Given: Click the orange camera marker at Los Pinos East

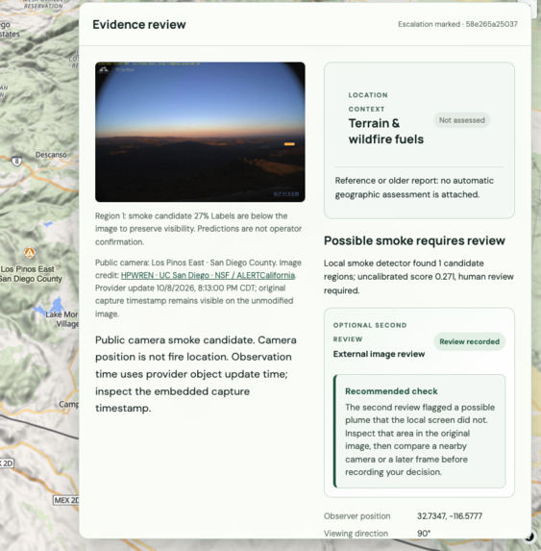Looking at the screenshot, I should pyautogui.click(x=30, y=252).
